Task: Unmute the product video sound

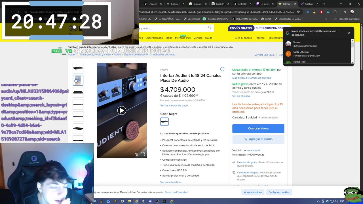Action: click(136, 154)
